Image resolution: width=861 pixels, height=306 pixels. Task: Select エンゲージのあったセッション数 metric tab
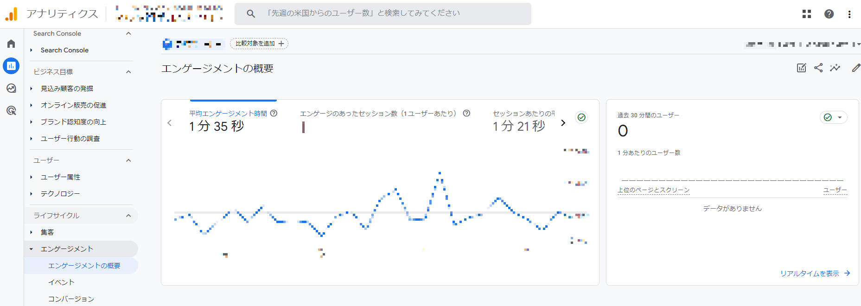[x=385, y=120]
